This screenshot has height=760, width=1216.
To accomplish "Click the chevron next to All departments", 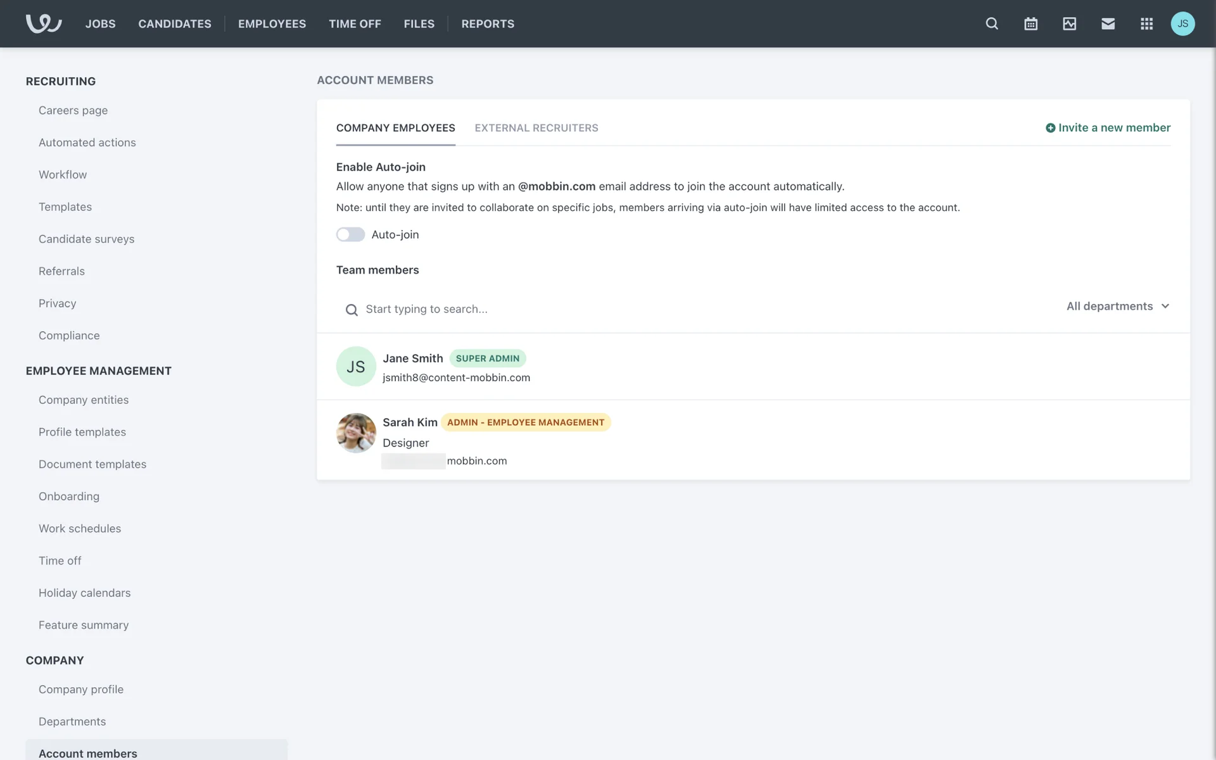I will (x=1165, y=306).
